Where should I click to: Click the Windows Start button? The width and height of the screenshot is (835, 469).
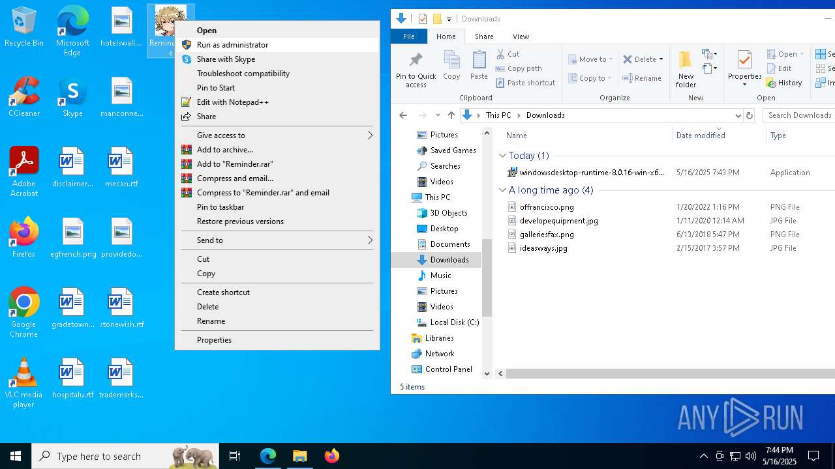pyautogui.click(x=16, y=456)
